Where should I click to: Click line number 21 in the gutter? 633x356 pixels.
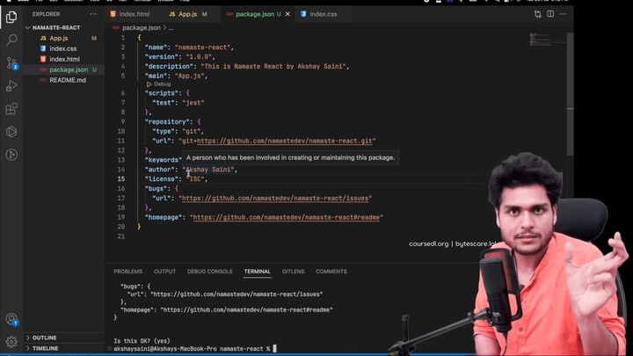121,236
